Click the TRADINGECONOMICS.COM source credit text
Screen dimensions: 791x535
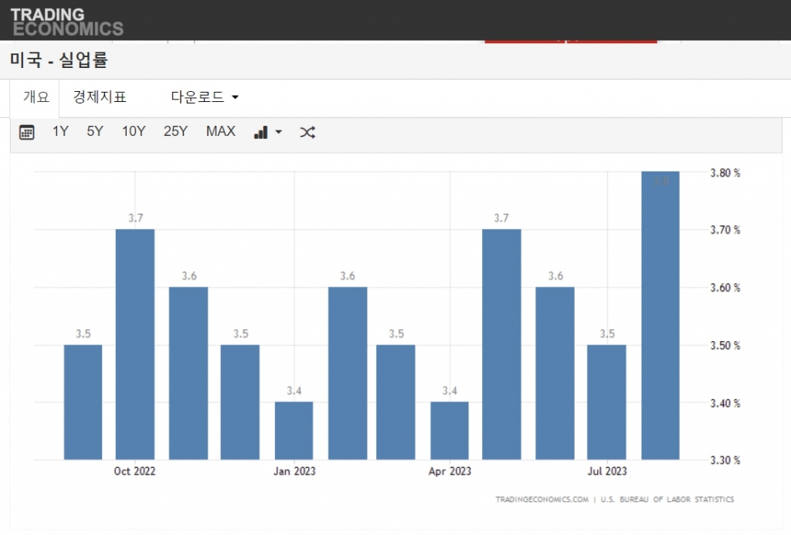click(541, 499)
